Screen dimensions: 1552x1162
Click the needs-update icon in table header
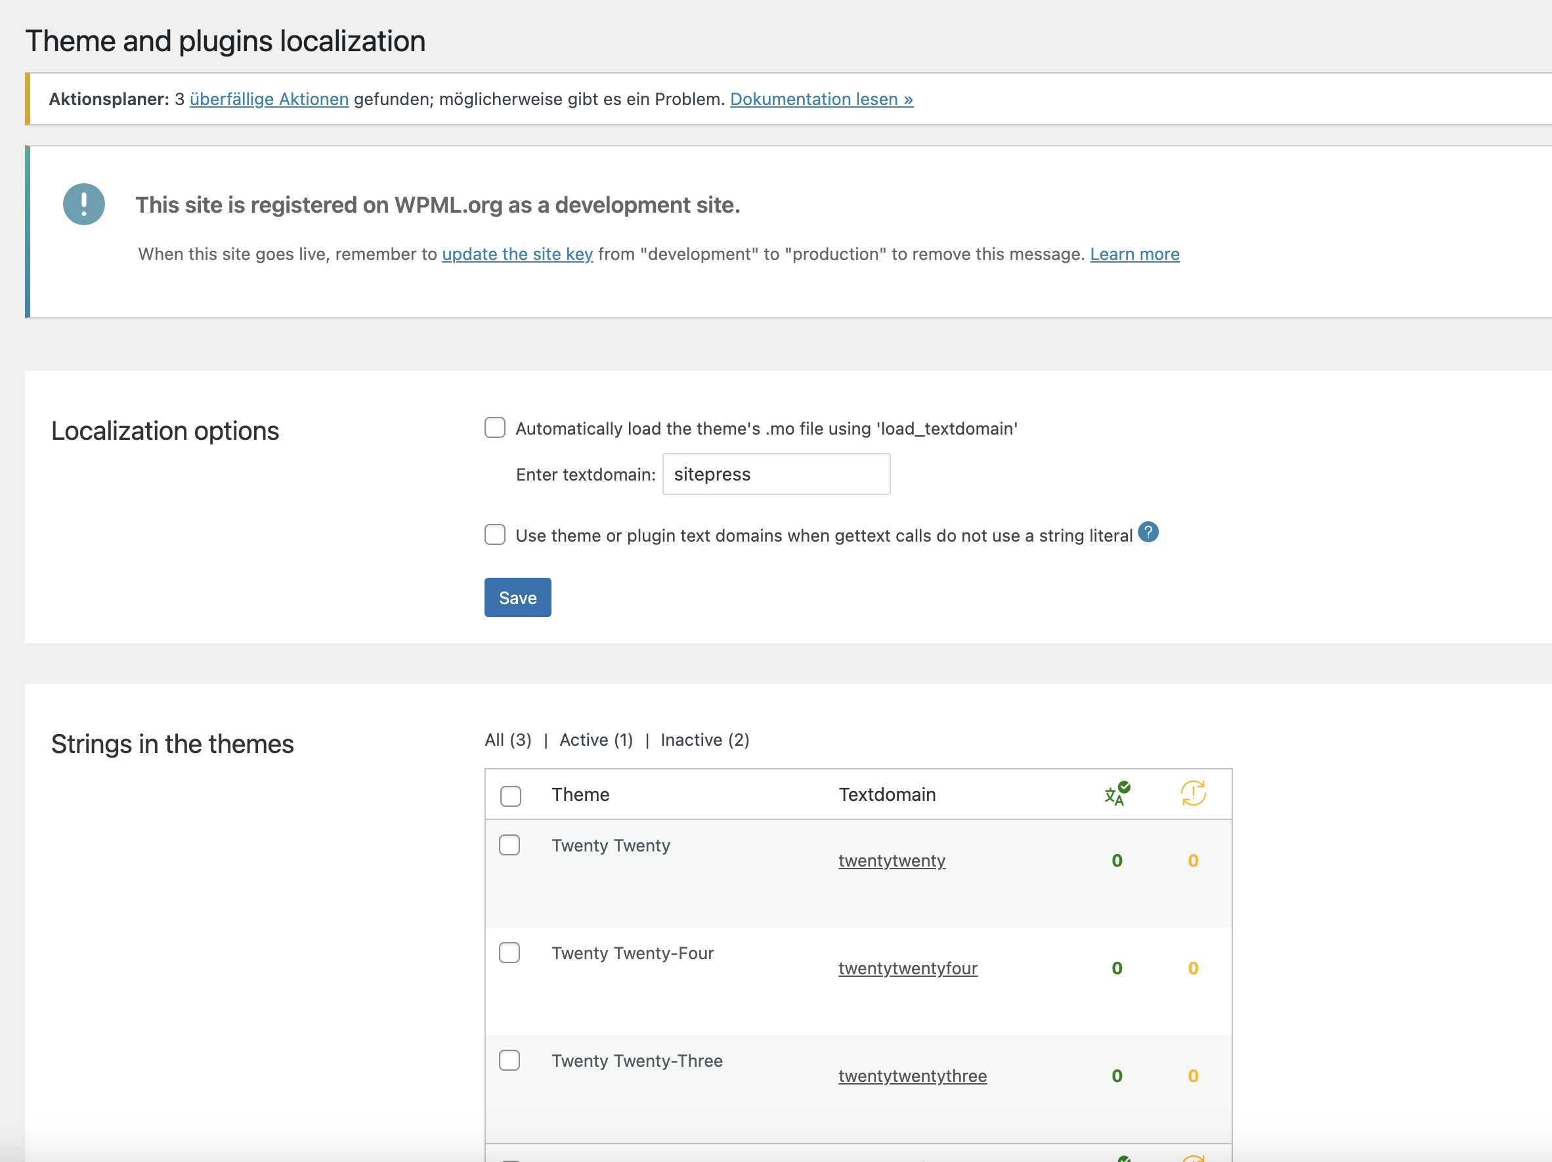[1193, 794]
